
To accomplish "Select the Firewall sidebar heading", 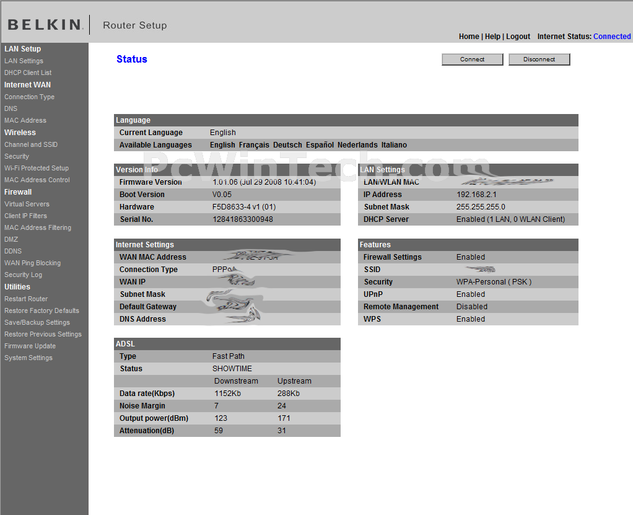I will pyautogui.click(x=18, y=192).
